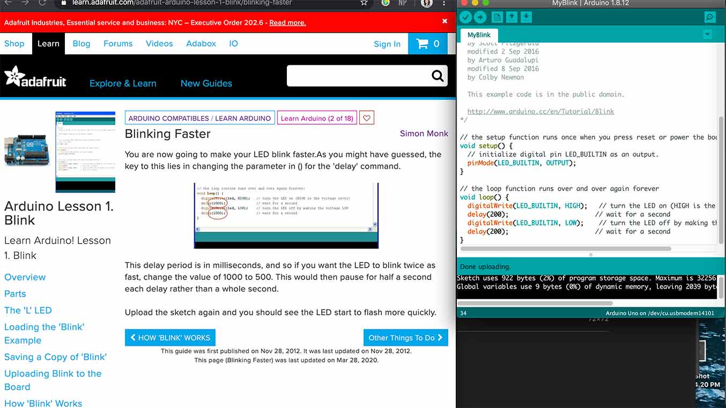
Task: Click the 'Blinking Faster' page heading
Action: (x=168, y=134)
